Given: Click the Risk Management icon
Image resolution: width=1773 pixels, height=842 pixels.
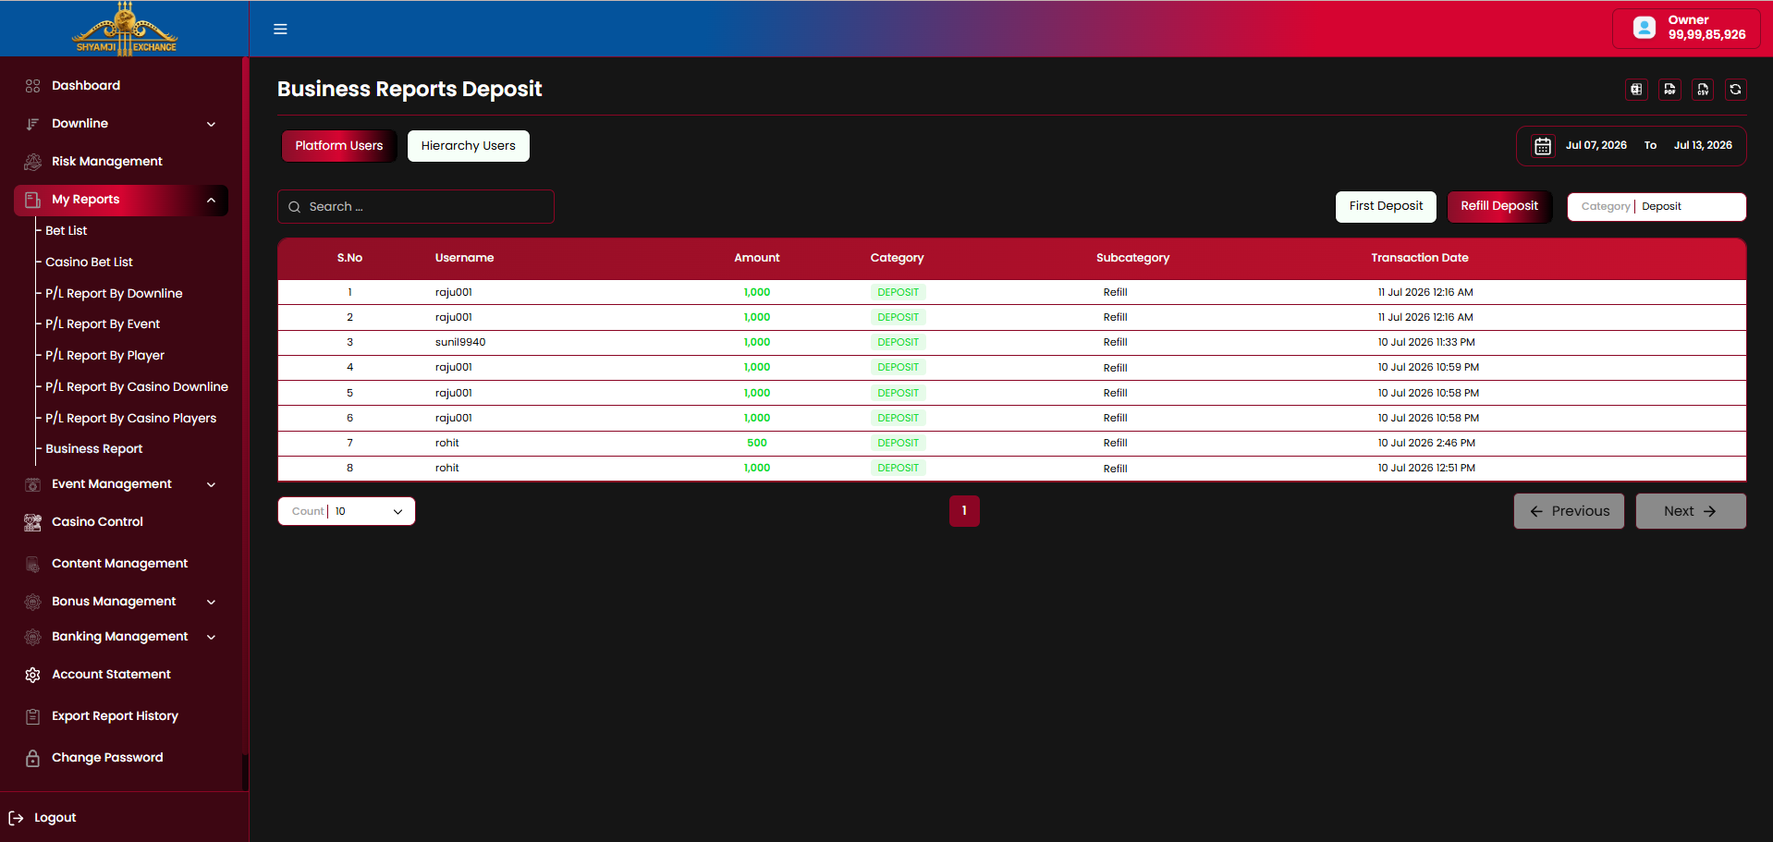Looking at the screenshot, I should tap(32, 162).
